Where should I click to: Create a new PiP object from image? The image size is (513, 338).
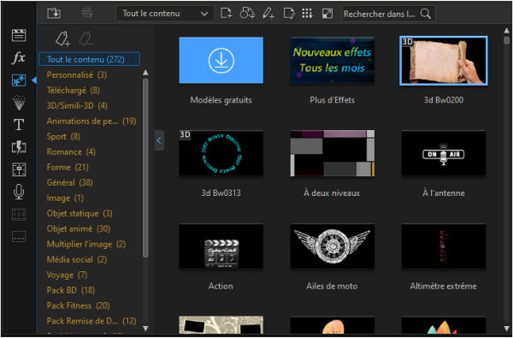click(x=226, y=14)
